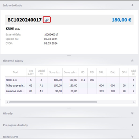This screenshot has width=139, height=139.
Task: Select the Tržby za preda... row
Action: click(70, 86)
